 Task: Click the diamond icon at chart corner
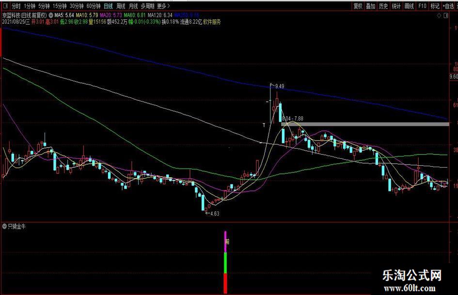click(x=439, y=16)
